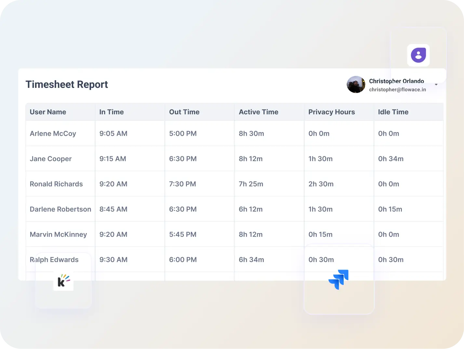Select the Active Time column header
Image resolution: width=464 pixels, height=349 pixels.
tap(259, 112)
